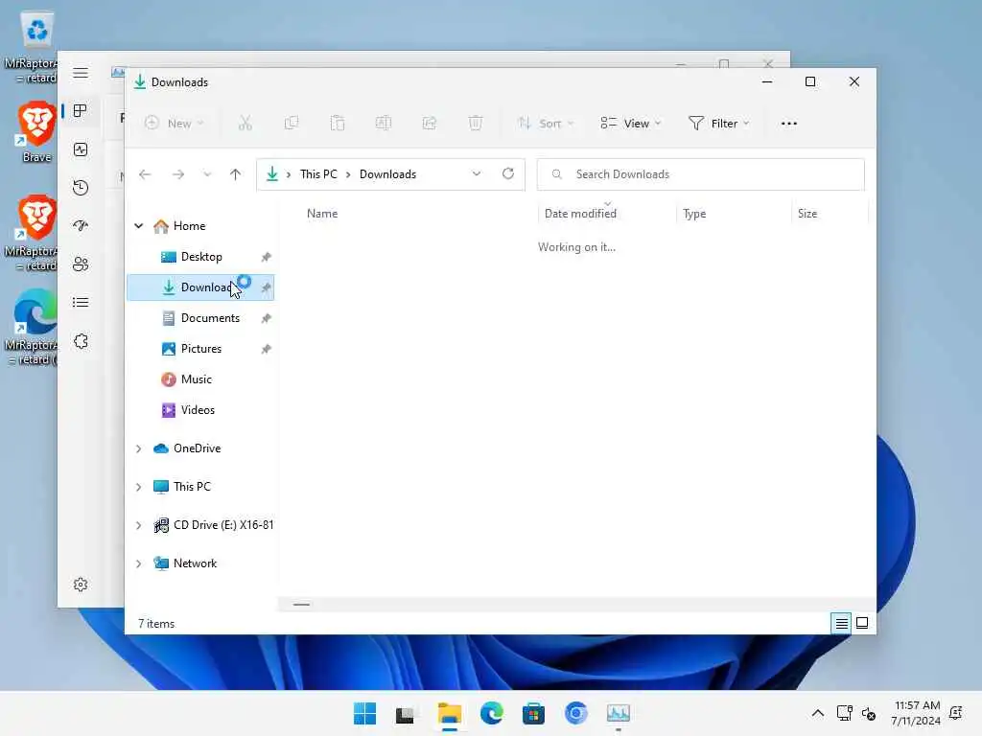This screenshot has width=982, height=736.
Task: Click the Copy icon in toolbar
Action: click(x=292, y=124)
